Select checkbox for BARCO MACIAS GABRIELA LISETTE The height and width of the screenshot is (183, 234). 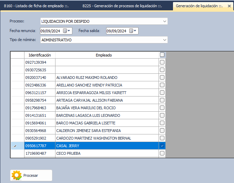tap(162, 123)
